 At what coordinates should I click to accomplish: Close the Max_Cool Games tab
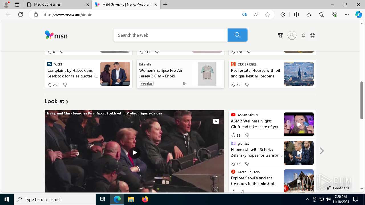click(88, 5)
